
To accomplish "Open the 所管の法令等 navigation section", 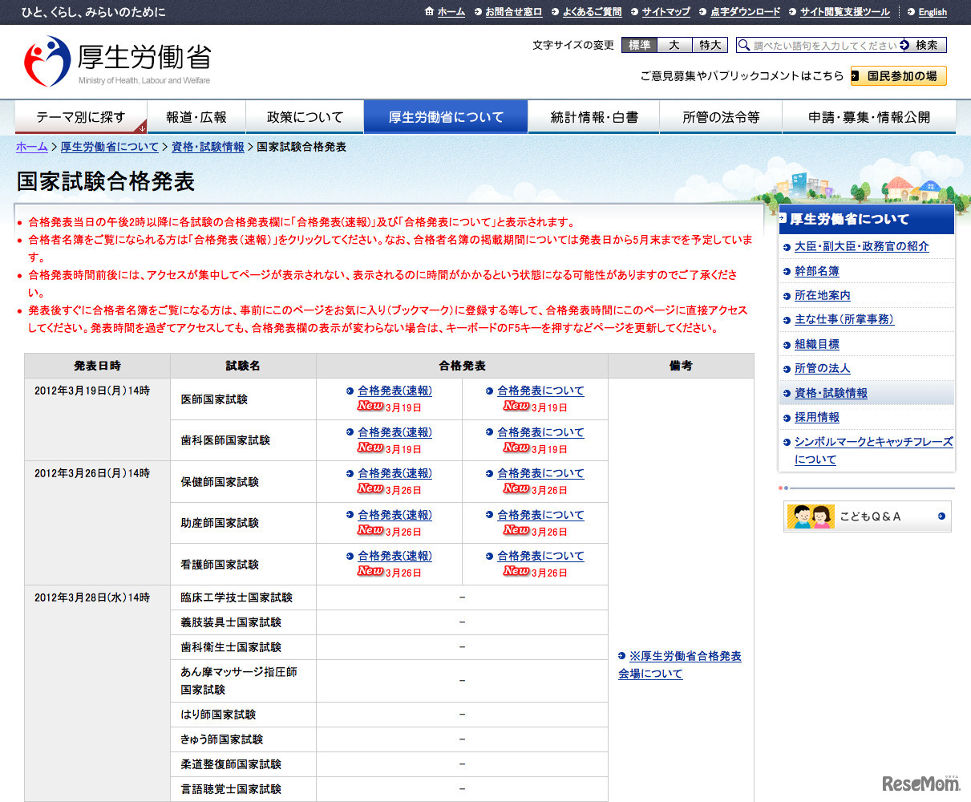I will click(x=720, y=115).
